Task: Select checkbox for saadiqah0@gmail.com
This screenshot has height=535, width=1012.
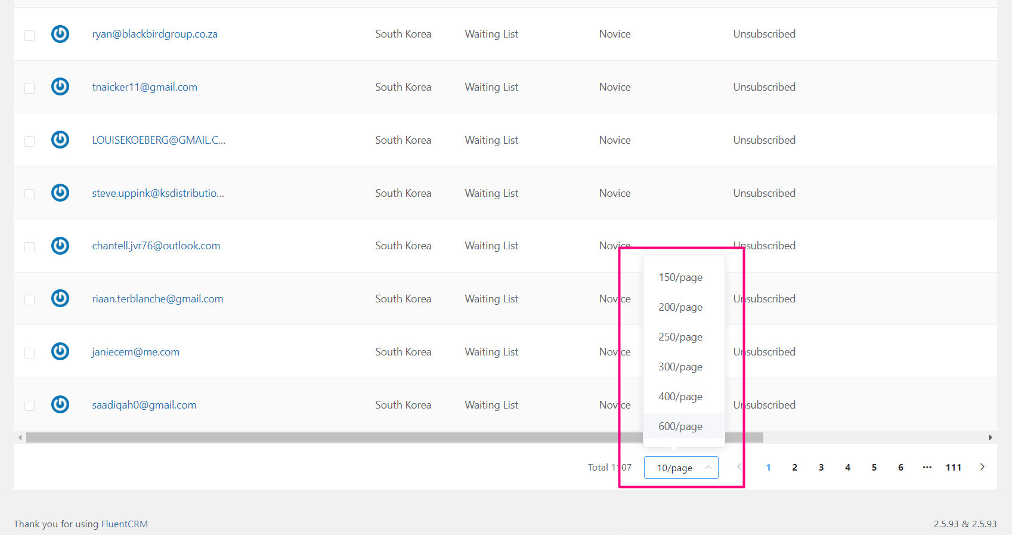Action: pos(29,406)
